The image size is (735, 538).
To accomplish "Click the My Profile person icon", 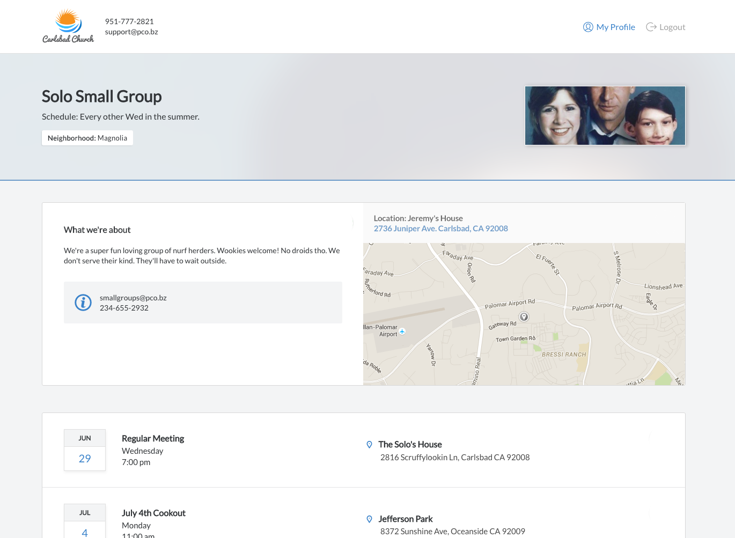I will pyautogui.click(x=588, y=26).
